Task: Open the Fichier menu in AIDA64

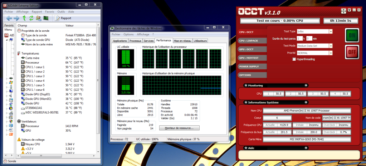Action: (x=9, y=12)
